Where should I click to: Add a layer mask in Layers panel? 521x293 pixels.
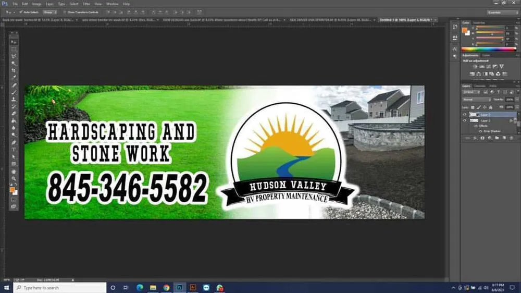tap(482, 138)
